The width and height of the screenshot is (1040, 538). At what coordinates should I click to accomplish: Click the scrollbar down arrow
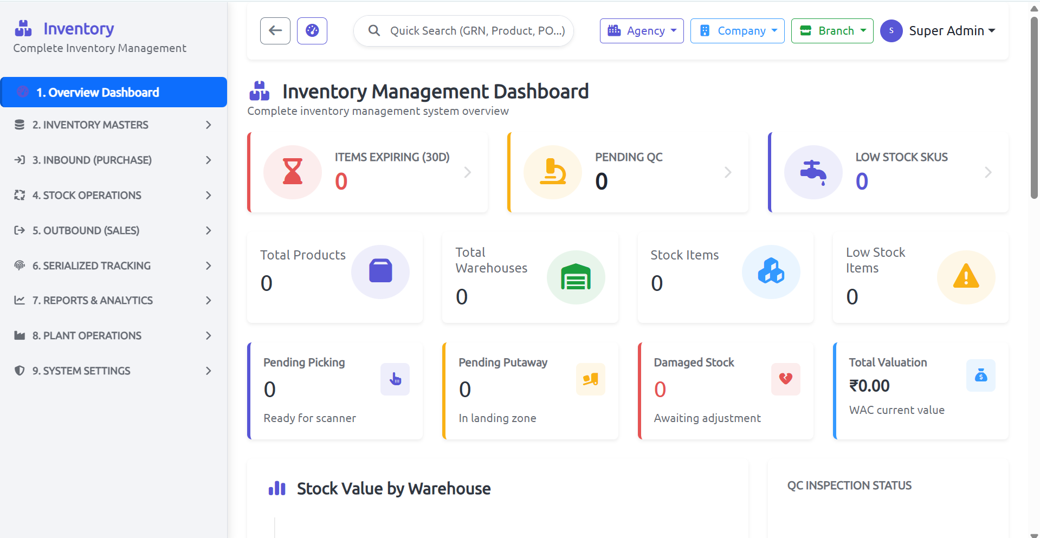coord(1034,535)
